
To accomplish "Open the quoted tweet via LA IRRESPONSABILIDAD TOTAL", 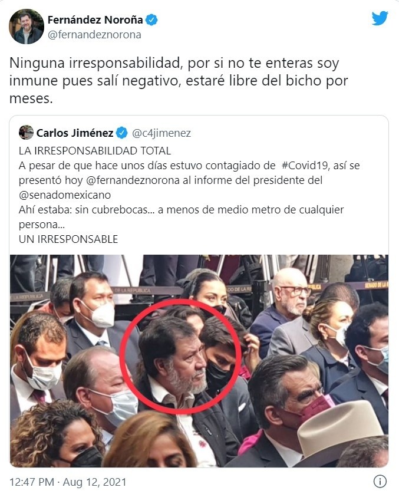I will pos(95,150).
